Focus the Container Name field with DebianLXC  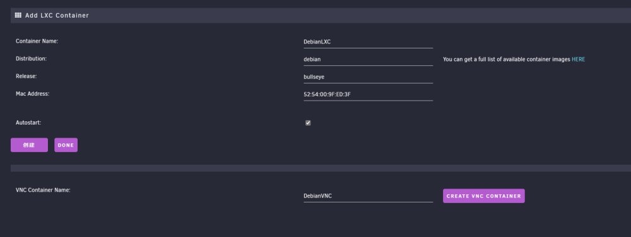[369, 41]
